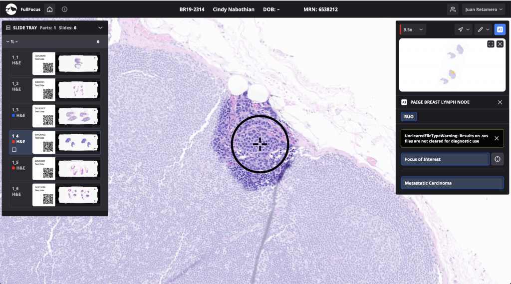
Task: Toggle the blue AI results button
Action: (500, 29)
